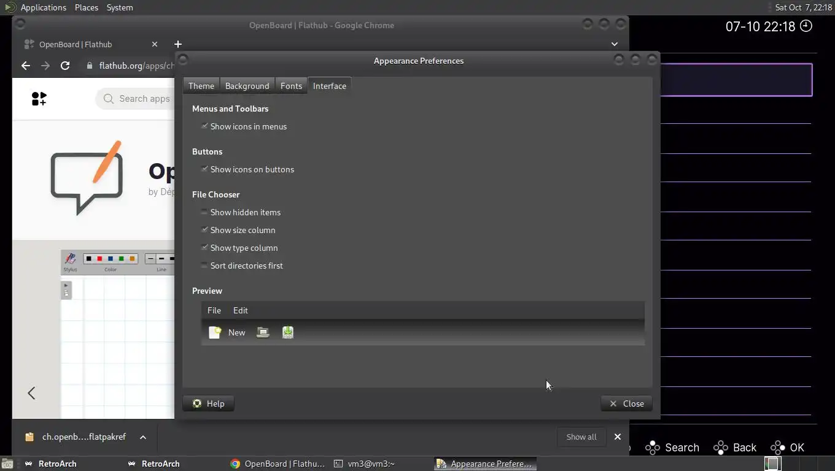This screenshot has height=471, width=835.
Task: Switch to the vm3@vm3:~ terminal in the taskbar
Action: (x=365, y=464)
